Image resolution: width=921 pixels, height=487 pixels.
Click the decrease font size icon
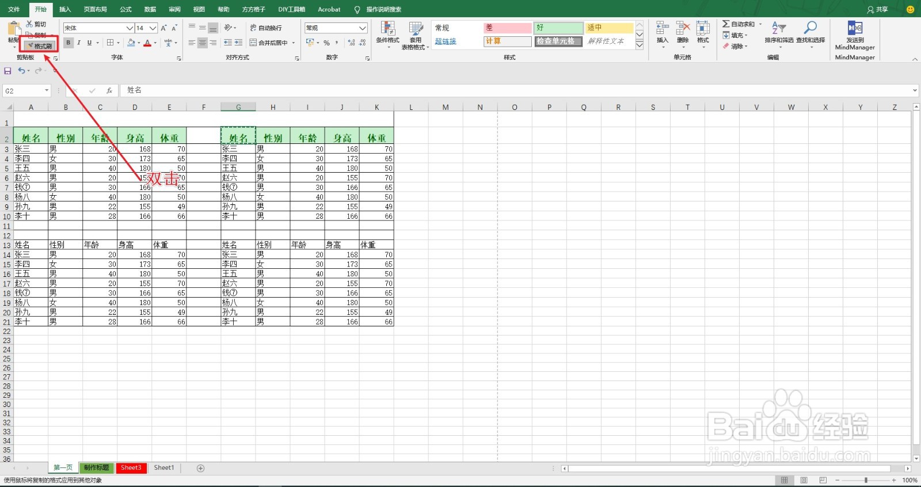tap(174, 28)
